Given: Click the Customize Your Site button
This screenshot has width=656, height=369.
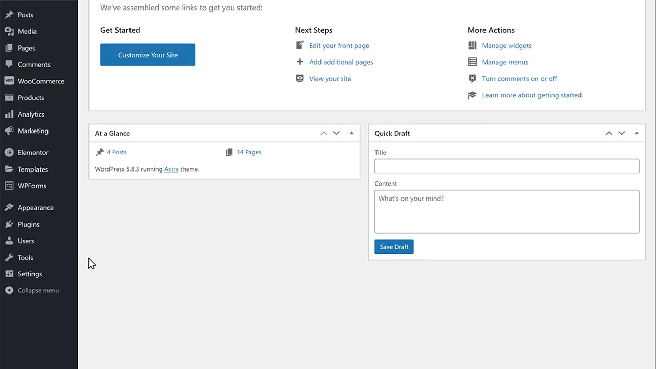Looking at the screenshot, I should [x=148, y=55].
